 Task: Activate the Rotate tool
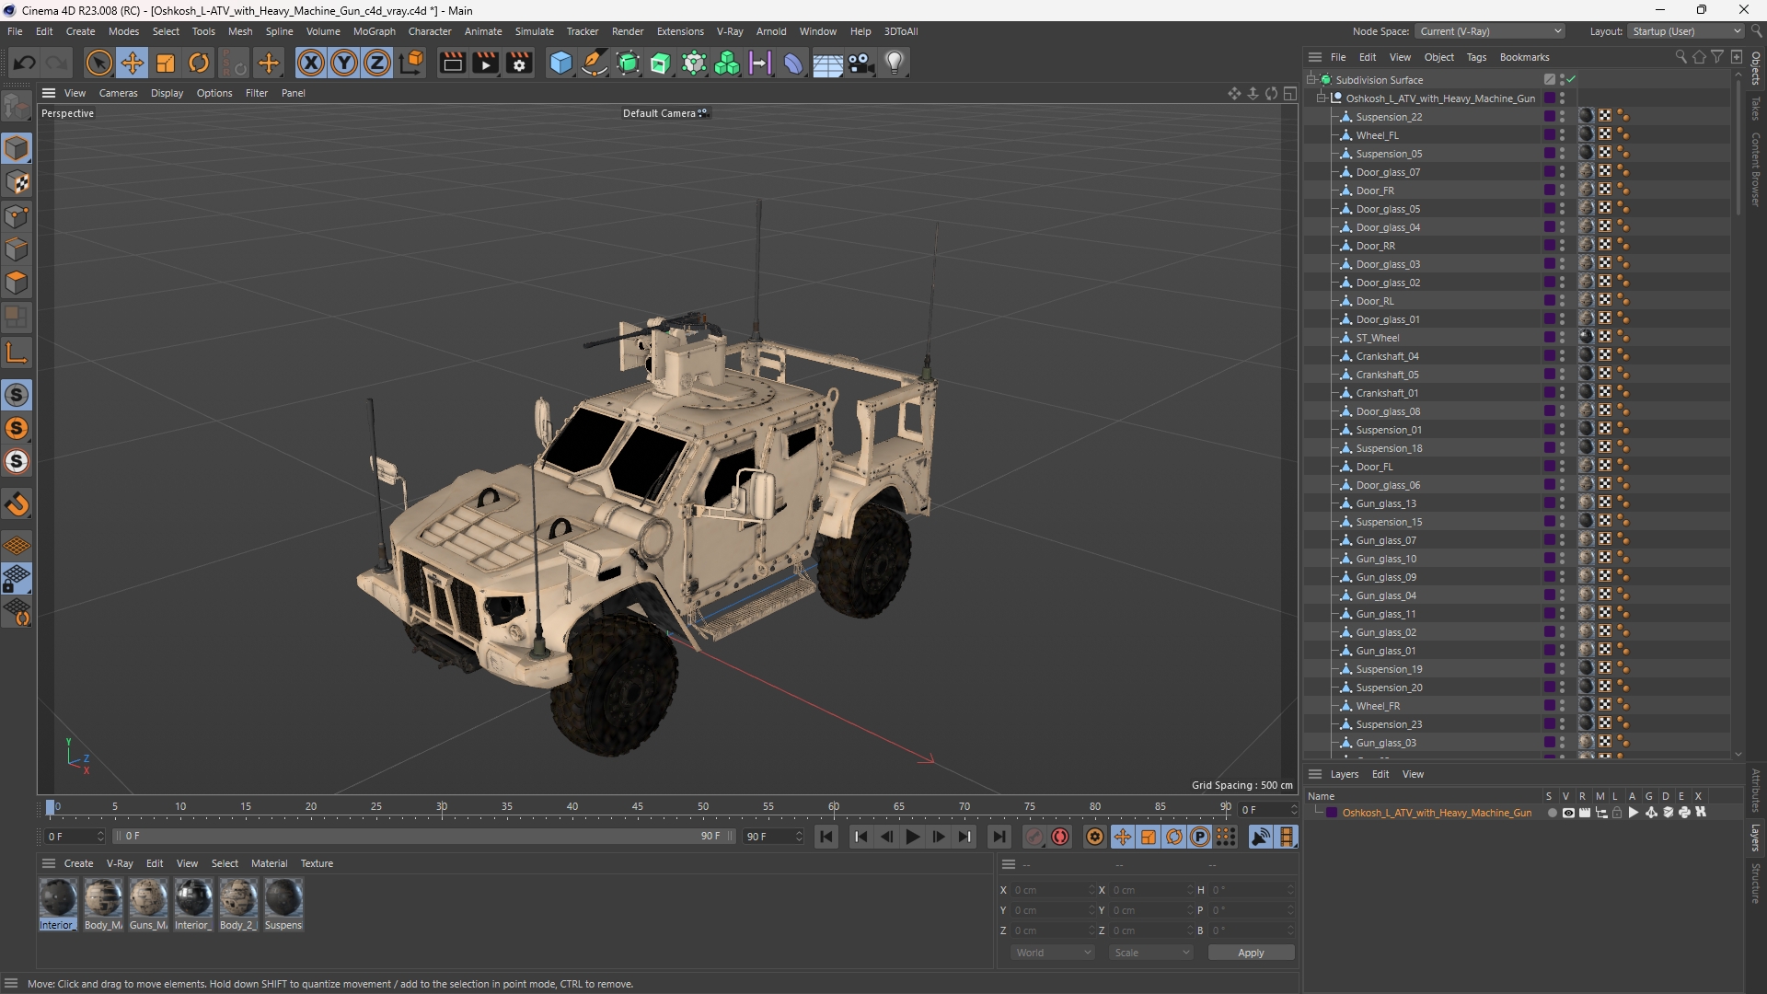pos(199,63)
